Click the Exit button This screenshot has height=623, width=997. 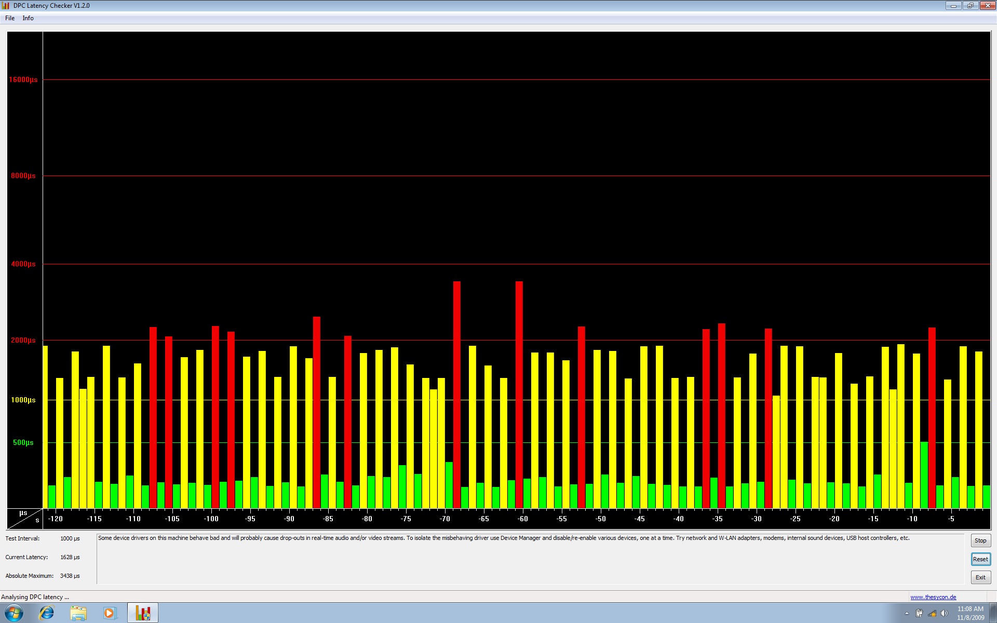(980, 577)
